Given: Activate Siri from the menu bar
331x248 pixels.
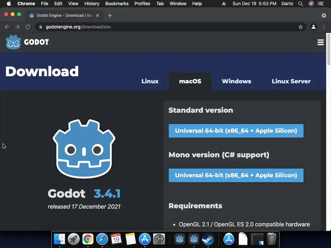Looking at the screenshot, I should coord(311,4).
